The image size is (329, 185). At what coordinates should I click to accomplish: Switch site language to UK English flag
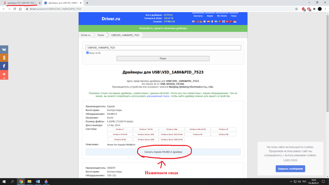pos(194,21)
